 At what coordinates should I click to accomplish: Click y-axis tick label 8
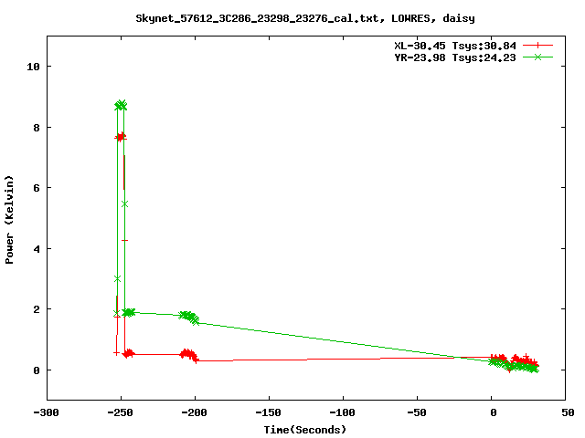(x=37, y=128)
